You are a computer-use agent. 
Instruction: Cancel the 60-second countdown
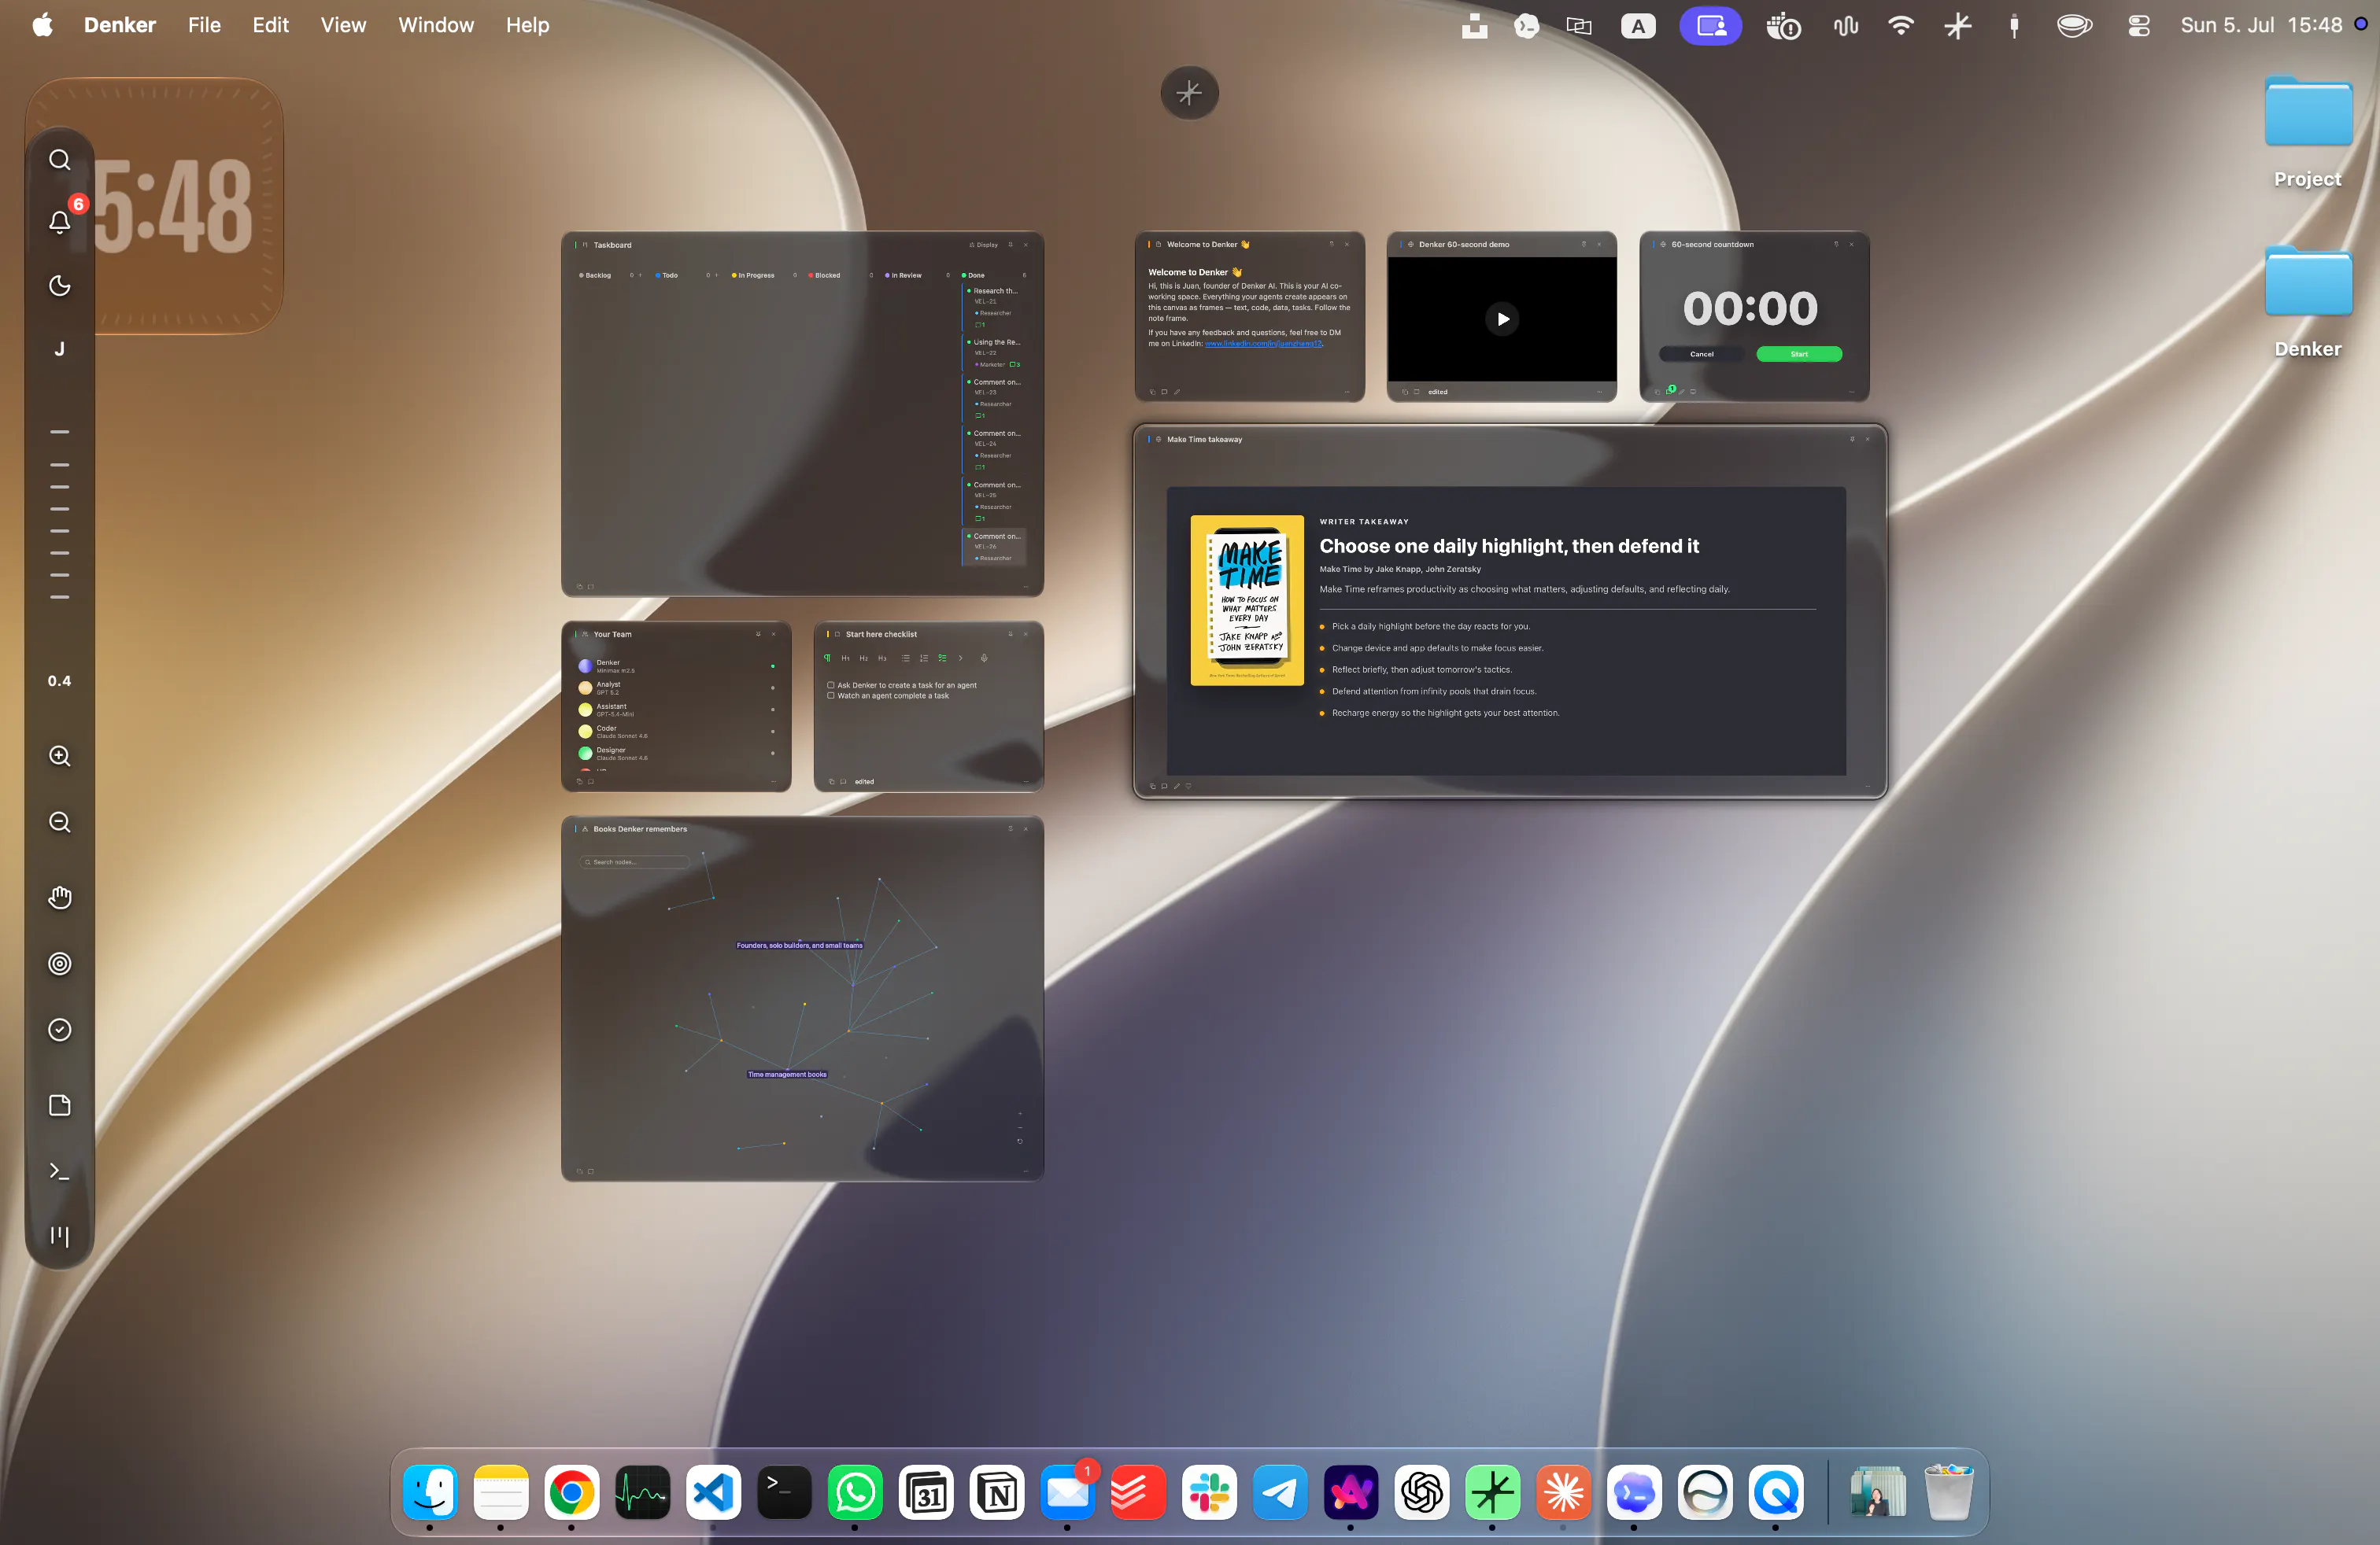(1701, 354)
